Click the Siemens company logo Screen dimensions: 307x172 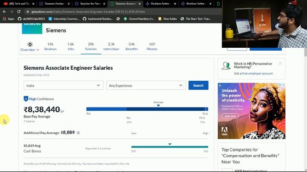click(x=32, y=29)
